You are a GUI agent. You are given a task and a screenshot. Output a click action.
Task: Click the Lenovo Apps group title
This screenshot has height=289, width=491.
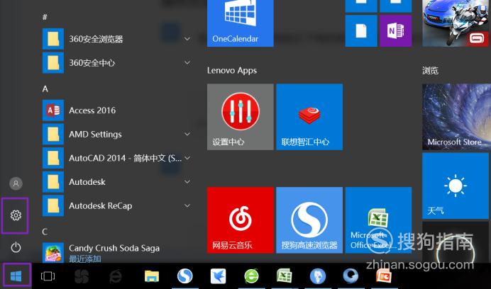coord(232,70)
